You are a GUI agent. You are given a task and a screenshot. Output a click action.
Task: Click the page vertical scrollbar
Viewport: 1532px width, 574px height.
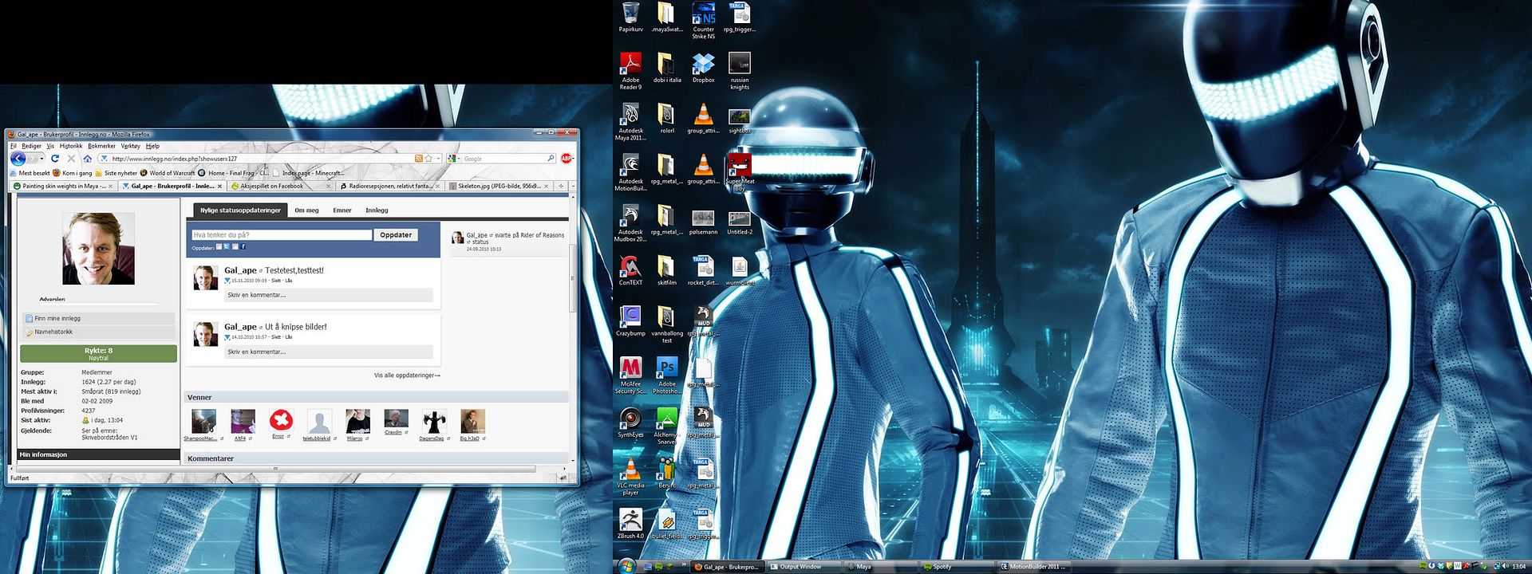pyautogui.click(x=572, y=277)
